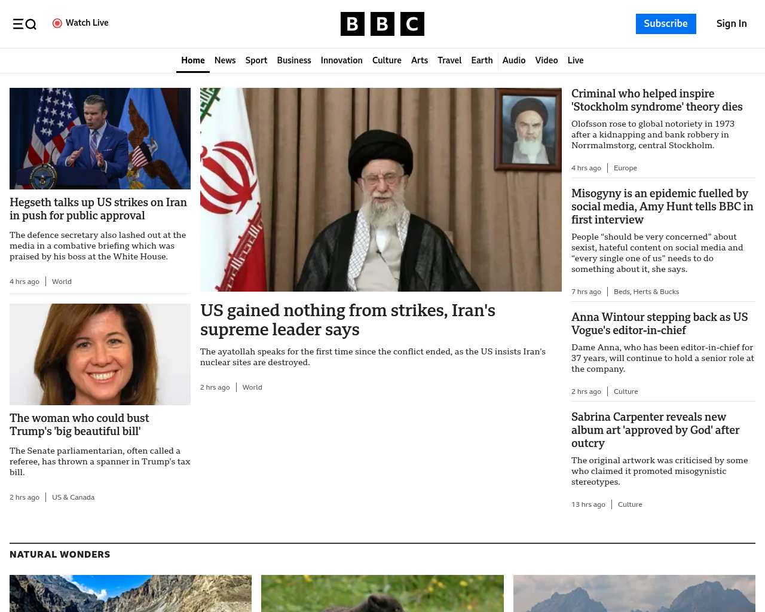The width and height of the screenshot is (765, 612).
Task: Read woman who could bust Trump's bill
Action: coord(79,425)
